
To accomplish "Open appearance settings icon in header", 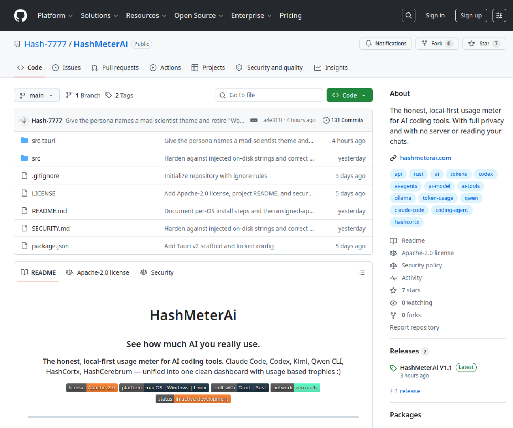I will (x=499, y=15).
